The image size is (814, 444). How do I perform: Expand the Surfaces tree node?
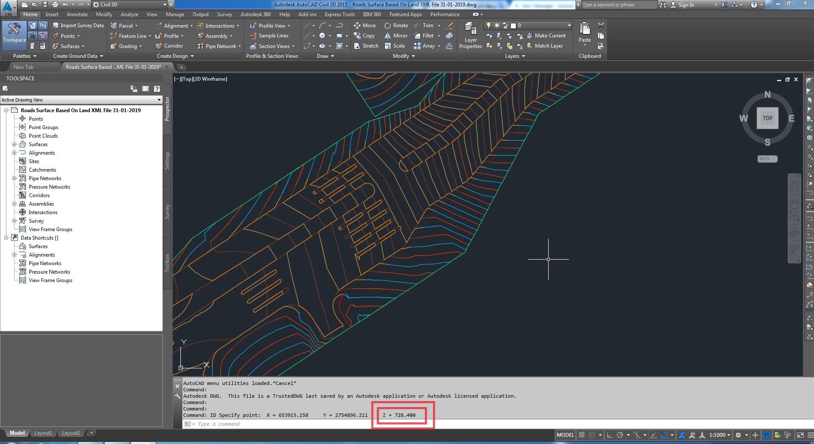coord(15,144)
